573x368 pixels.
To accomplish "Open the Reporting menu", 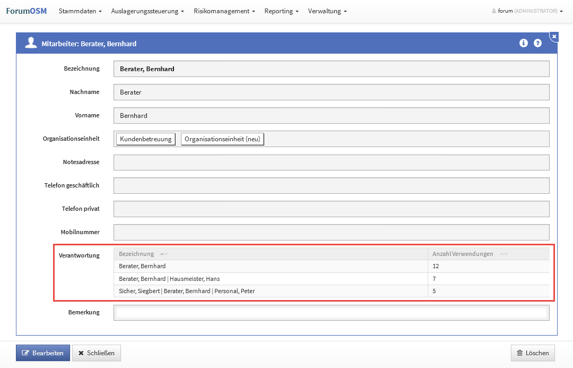I will 281,11.
